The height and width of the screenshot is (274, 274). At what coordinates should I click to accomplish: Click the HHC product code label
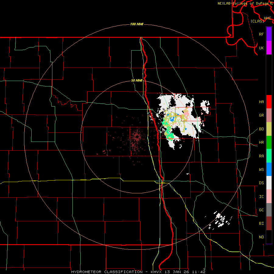[x=267, y=18]
